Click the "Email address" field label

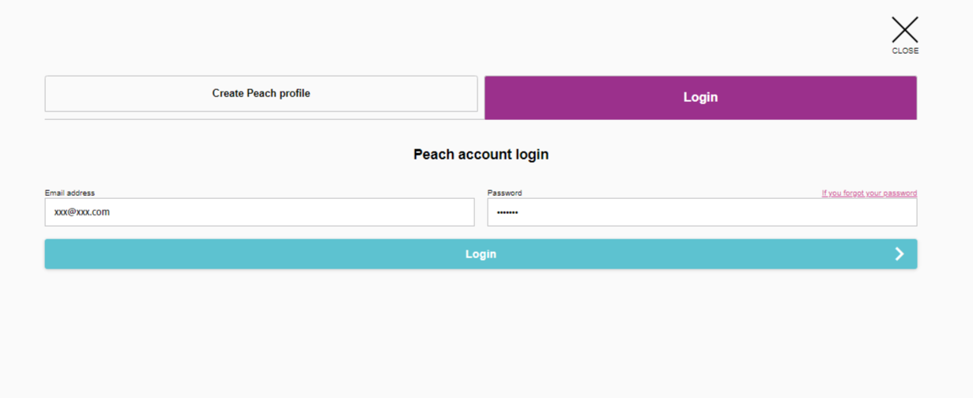click(x=70, y=193)
